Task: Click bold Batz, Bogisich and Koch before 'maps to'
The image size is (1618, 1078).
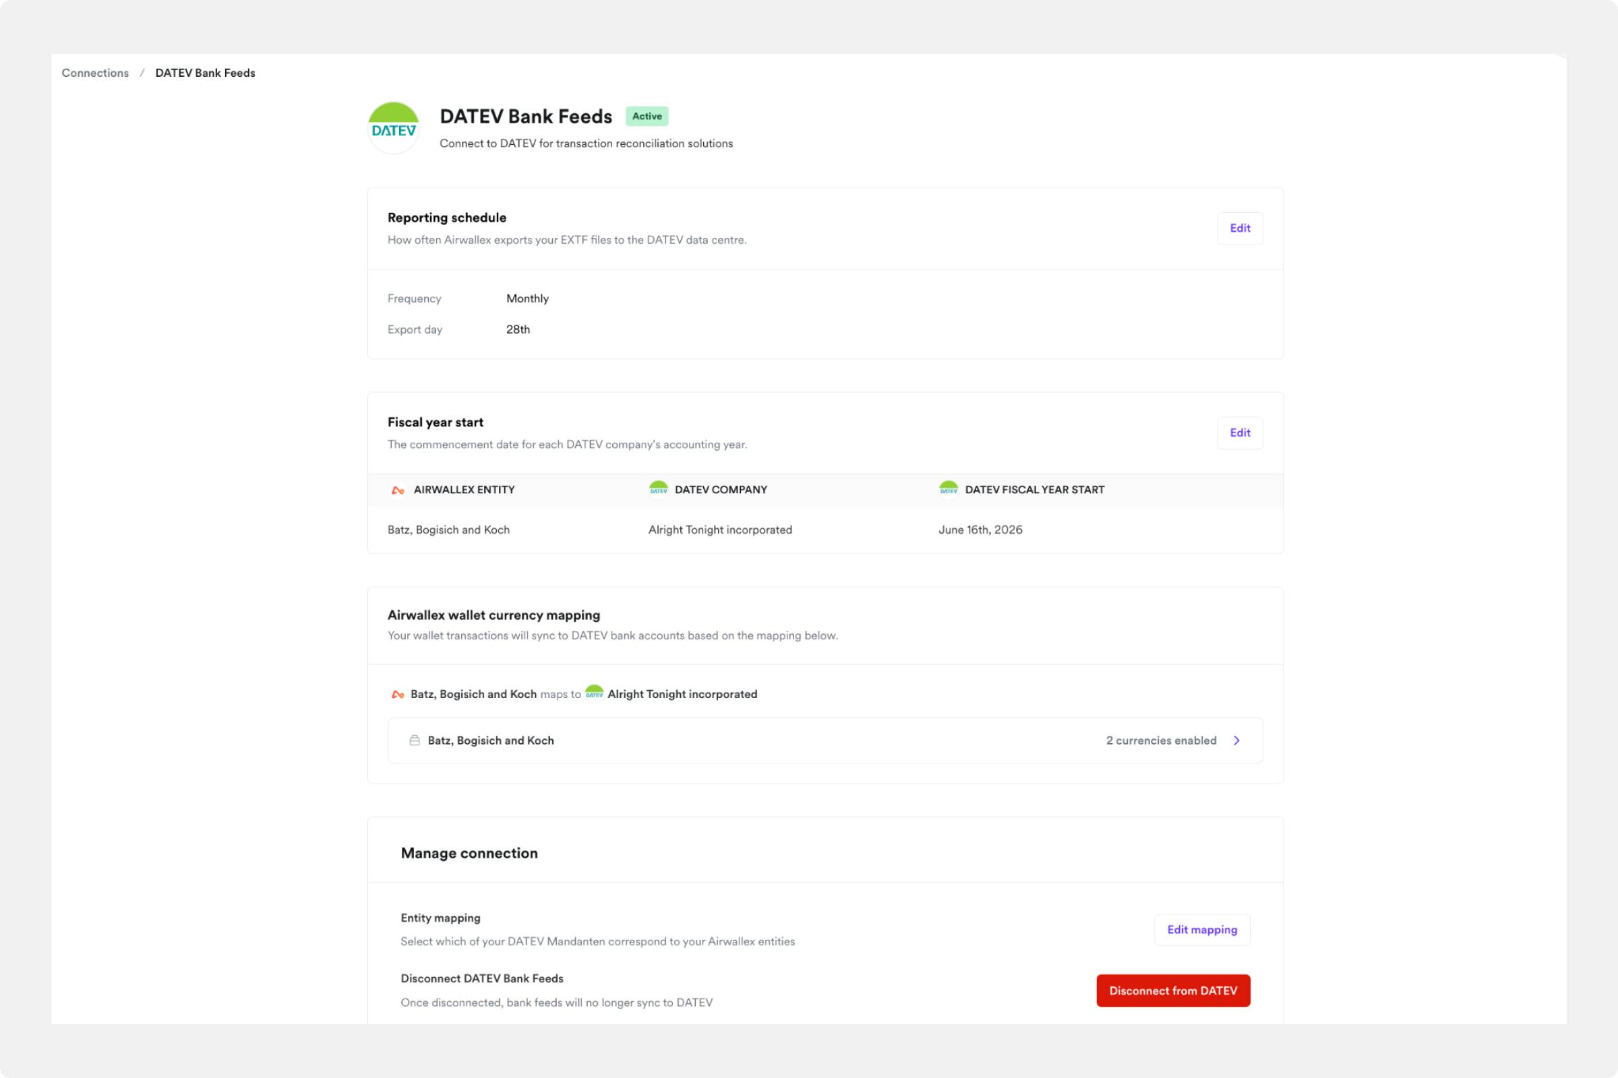Action: coord(473,695)
